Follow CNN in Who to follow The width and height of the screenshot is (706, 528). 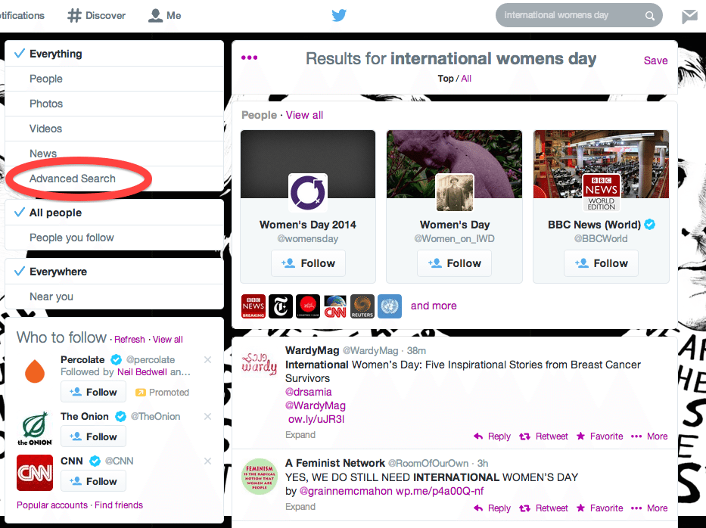(93, 481)
